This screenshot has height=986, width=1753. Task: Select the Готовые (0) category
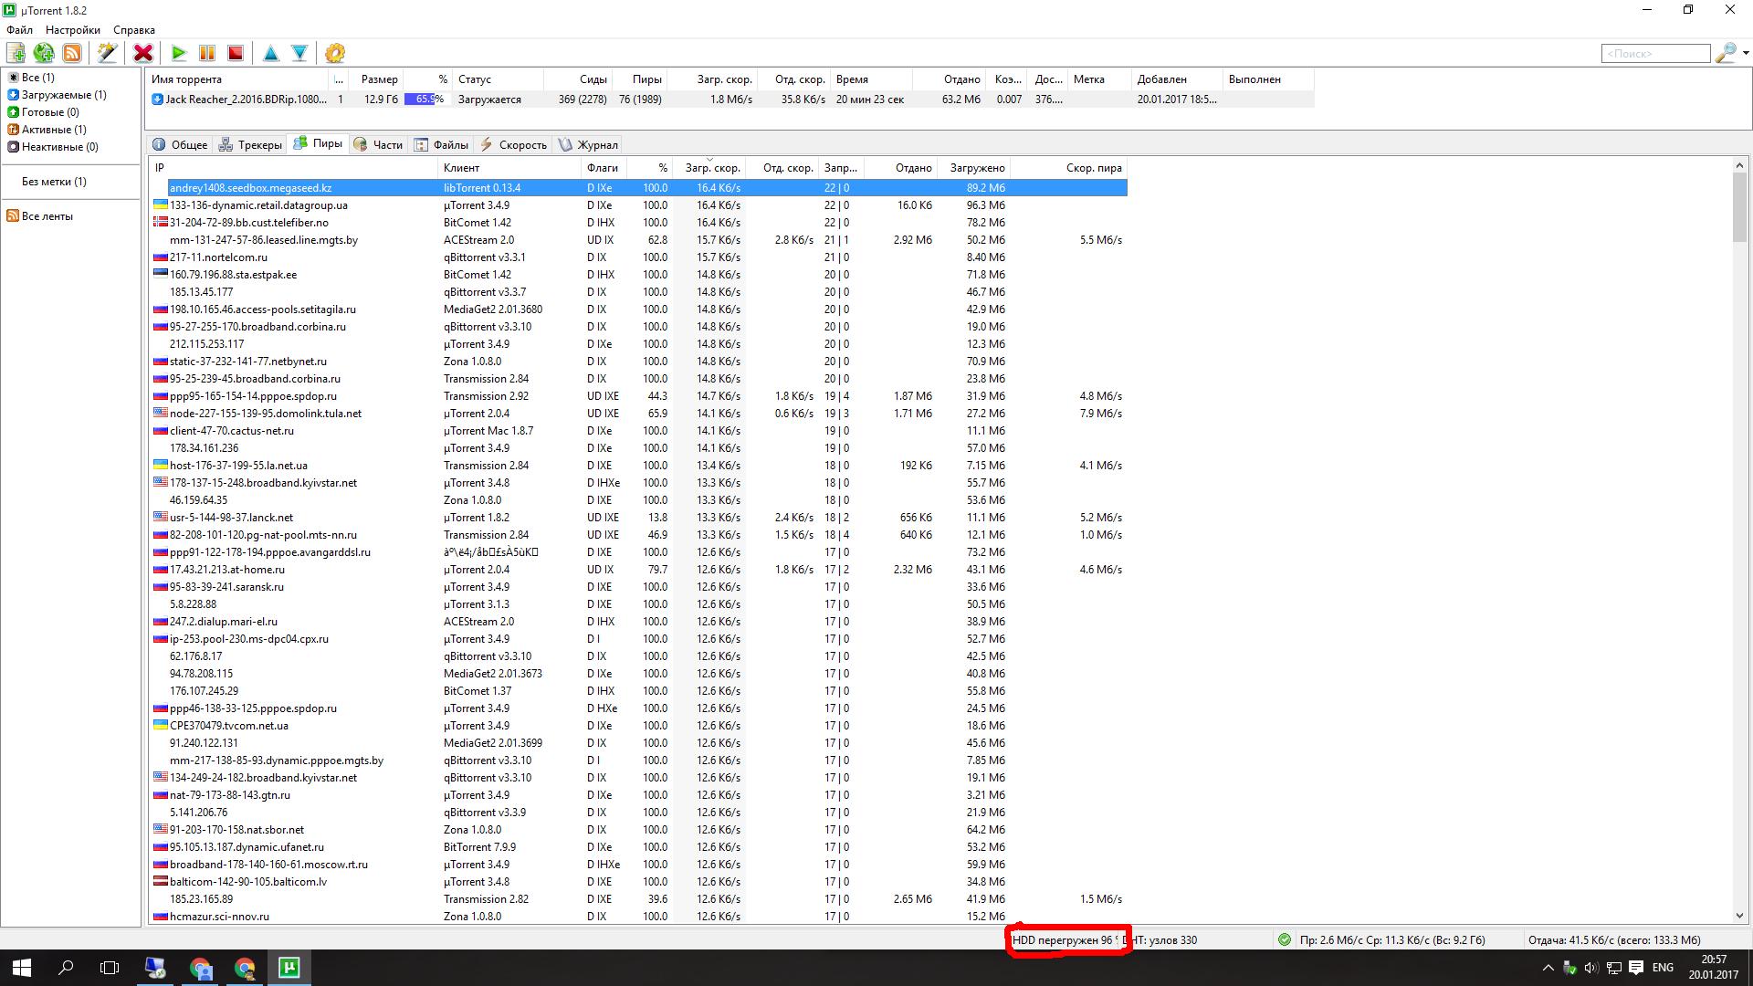tap(49, 112)
